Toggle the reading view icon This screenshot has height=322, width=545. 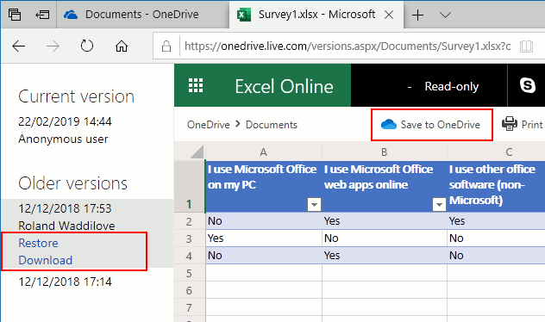526,46
